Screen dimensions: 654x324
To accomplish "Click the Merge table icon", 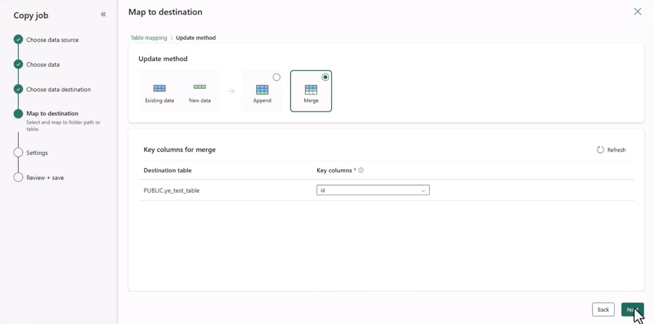I will tap(311, 90).
